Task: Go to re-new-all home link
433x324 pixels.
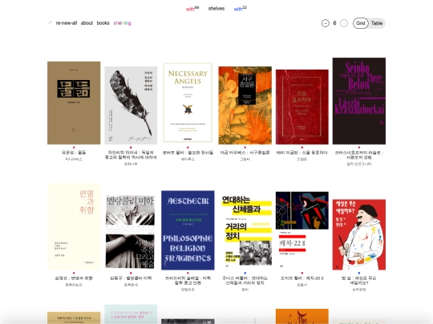Action: [x=67, y=23]
